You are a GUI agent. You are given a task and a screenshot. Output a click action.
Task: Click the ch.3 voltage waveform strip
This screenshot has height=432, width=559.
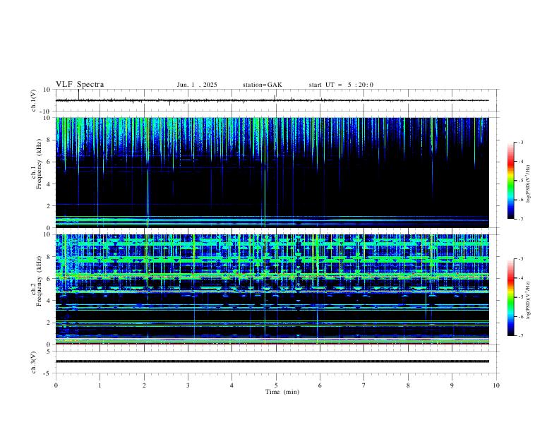click(272, 361)
